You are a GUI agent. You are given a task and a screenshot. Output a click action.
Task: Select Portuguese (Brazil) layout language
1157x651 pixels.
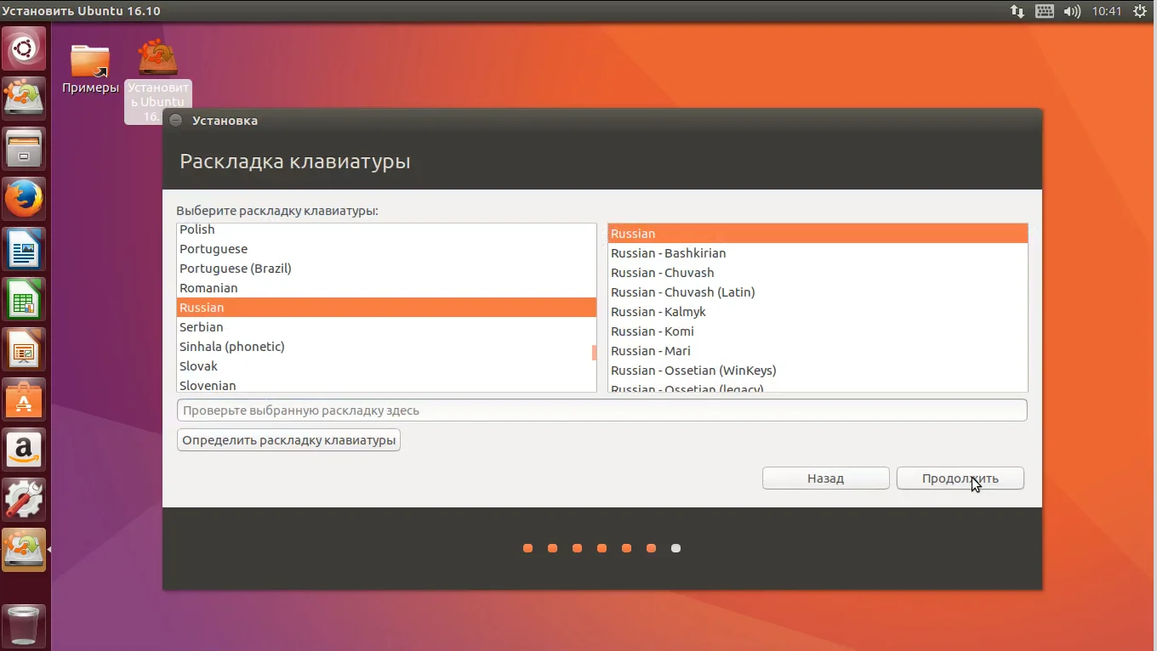point(386,269)
